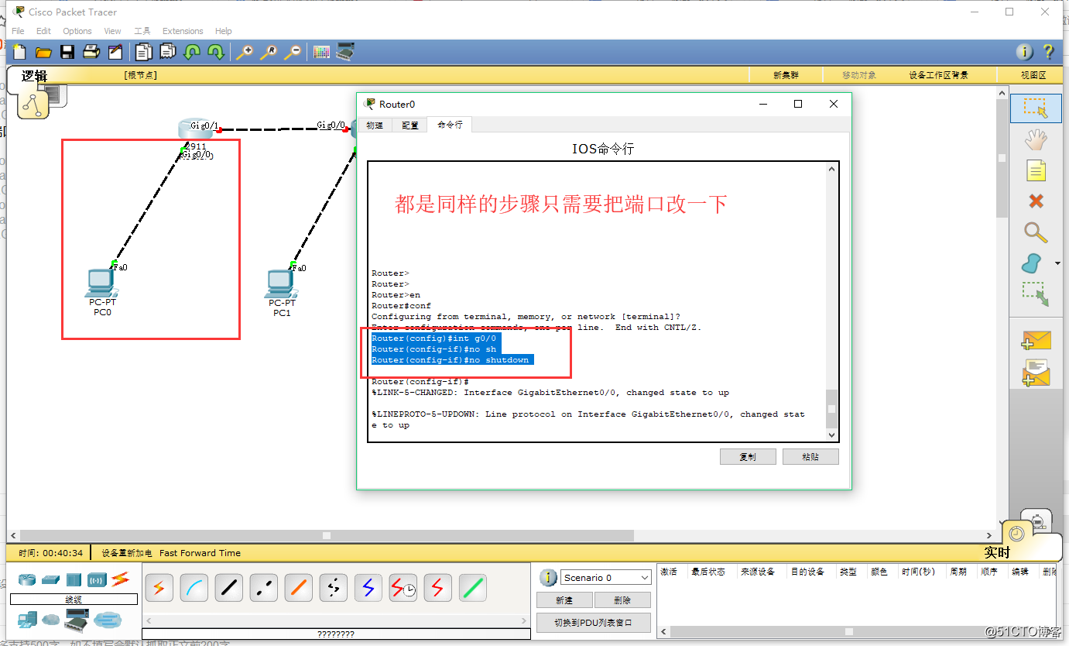Open the Options menu
The image size is (1069, 646).
pos(77,31)
